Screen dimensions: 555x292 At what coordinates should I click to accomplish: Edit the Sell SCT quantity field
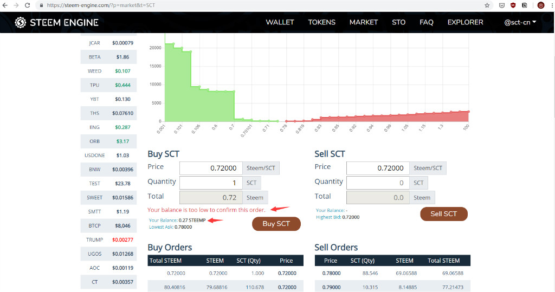378,183
